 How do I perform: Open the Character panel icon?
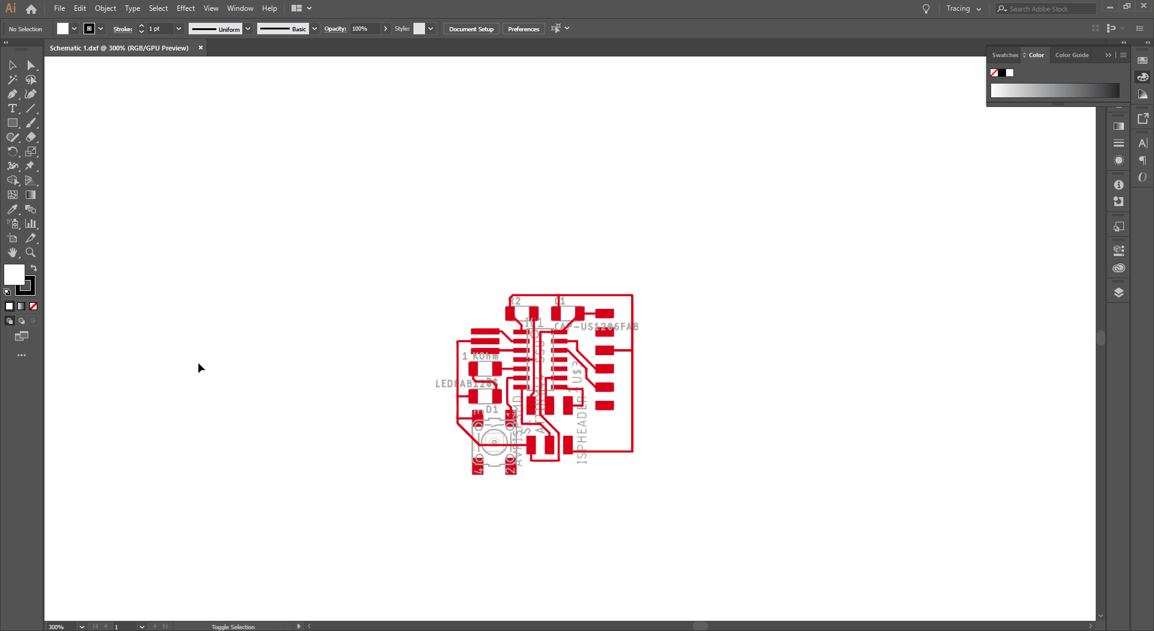[x=1143, y=142]
